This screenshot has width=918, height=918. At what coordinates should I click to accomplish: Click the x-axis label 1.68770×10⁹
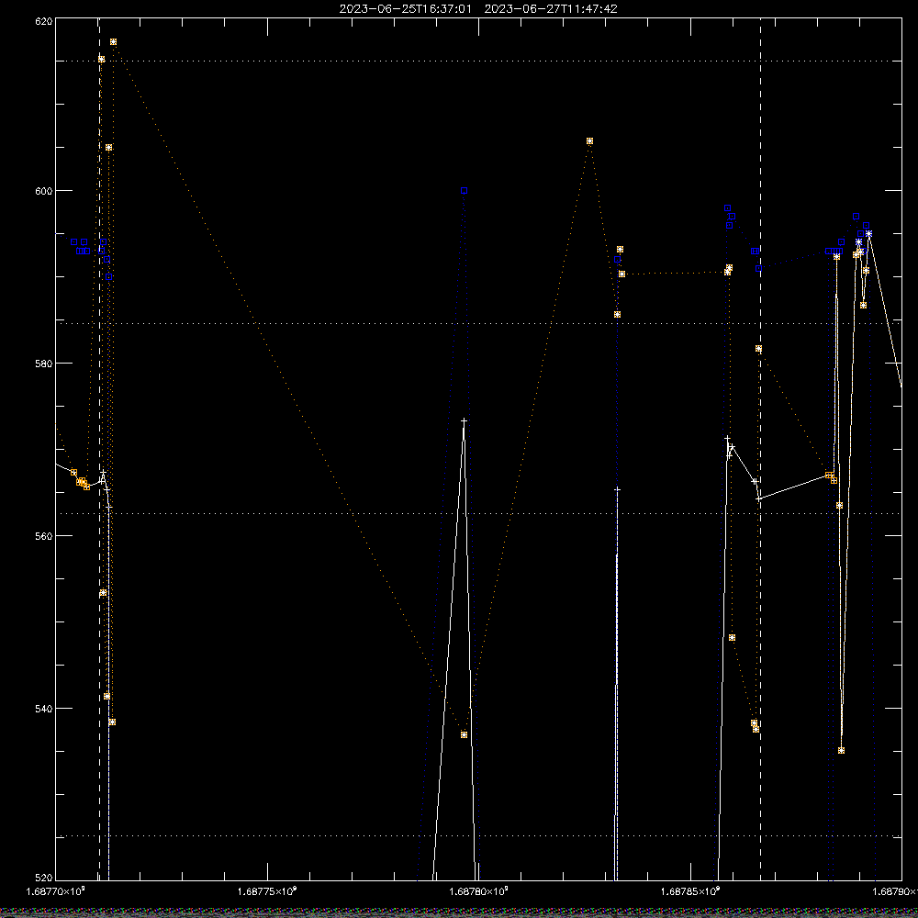pyautogui.click(x=56, y=891)
